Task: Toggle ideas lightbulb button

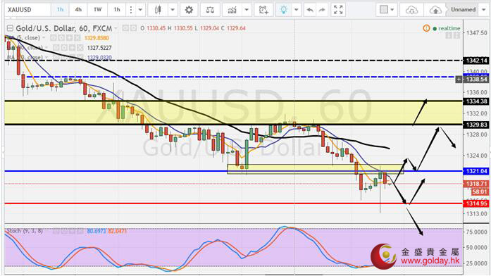Action: coord(283,10)
